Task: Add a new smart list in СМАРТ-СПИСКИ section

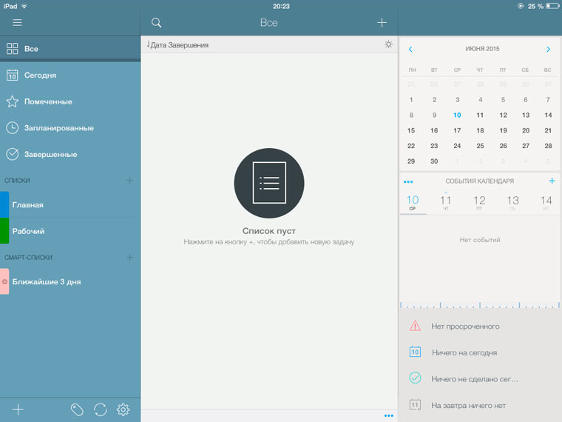Action: click(x=129, y=257)
